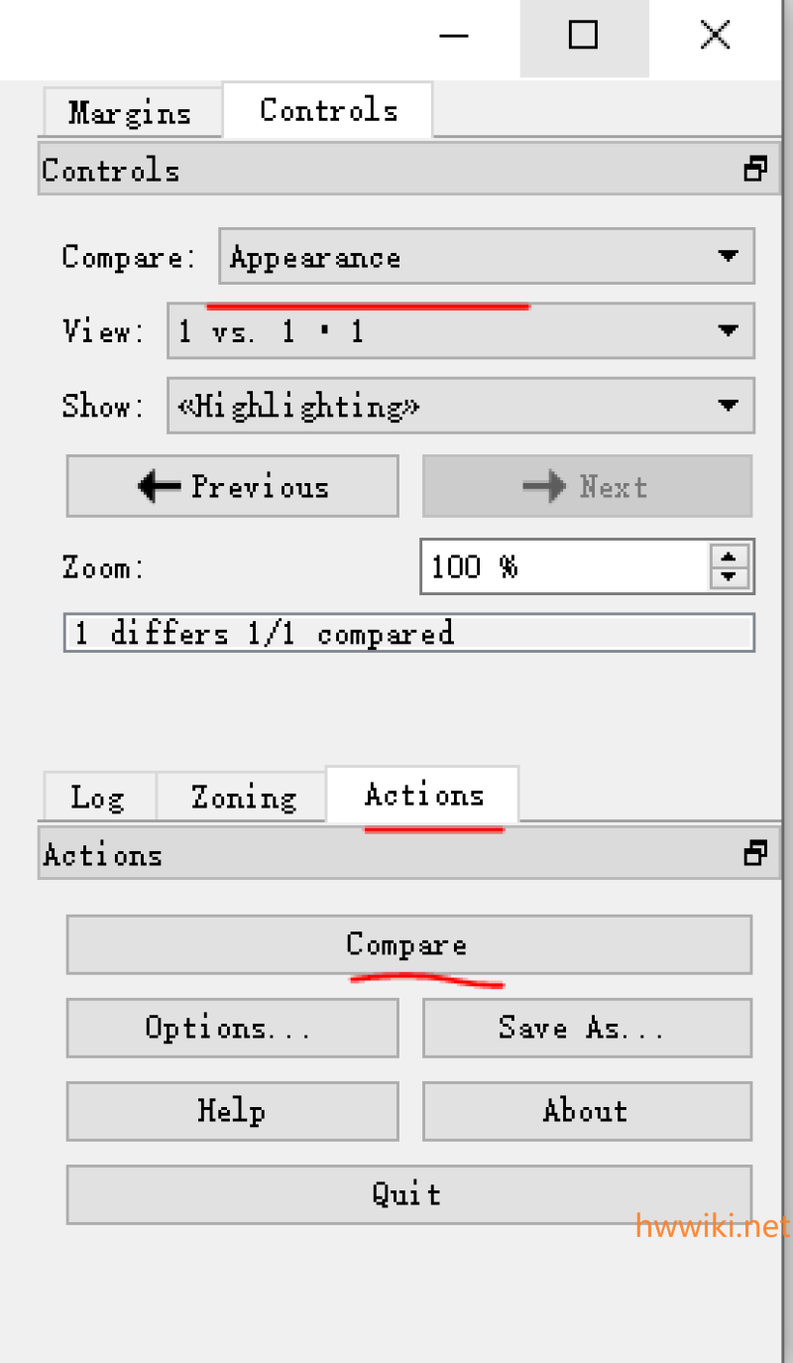Click the Quit button
The height and width of the screenshot is (1363, 793).
409,1193
